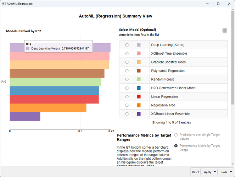
Task: Expand the Apply button dropdown arrow
Action: (x=215, y=172)
